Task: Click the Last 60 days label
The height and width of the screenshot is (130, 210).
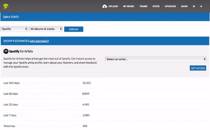Action: [11, 94]
